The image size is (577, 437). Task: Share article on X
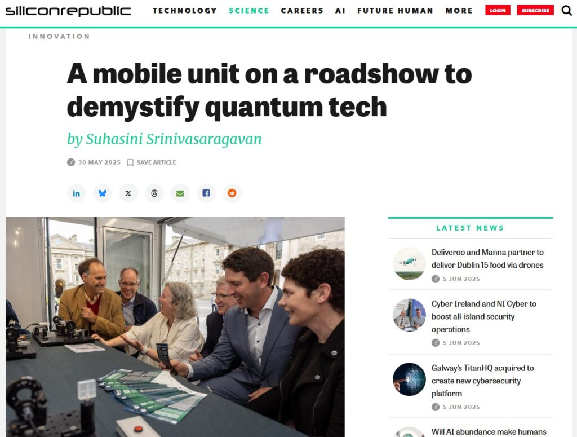(128, 193)
